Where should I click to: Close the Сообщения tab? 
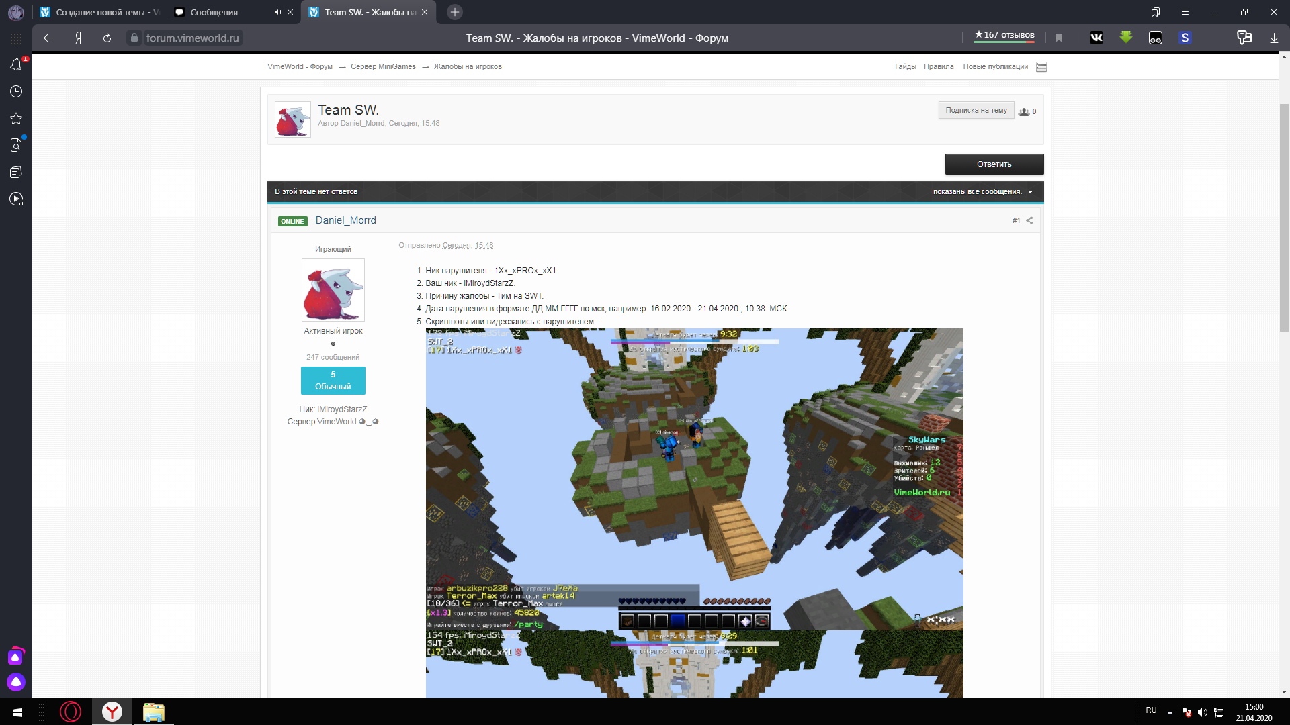click(x=290, y=12)
